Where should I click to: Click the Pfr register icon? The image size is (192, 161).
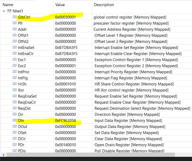pos(15,23)
